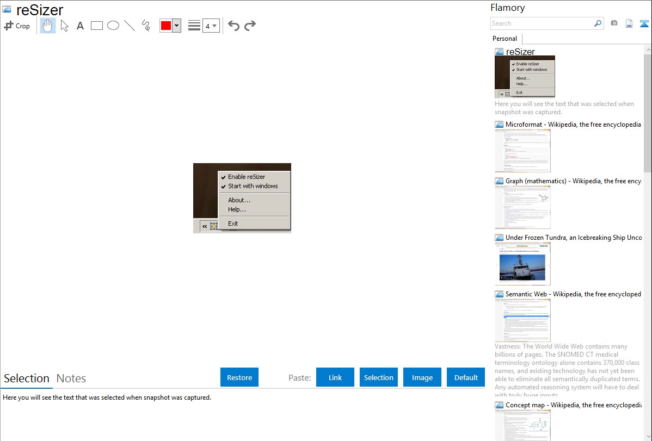652x441 pixels.
Task: Click 'Concept map - Wikipedia' entry title
Action: click(x=573, y=405)
